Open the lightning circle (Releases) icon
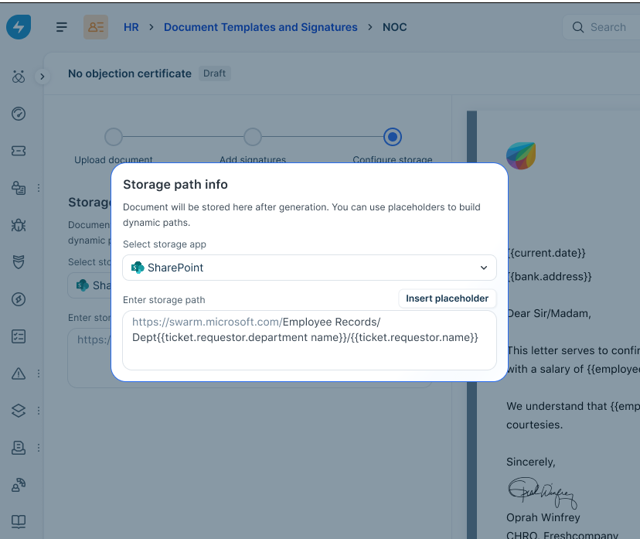 pos(19,299)
